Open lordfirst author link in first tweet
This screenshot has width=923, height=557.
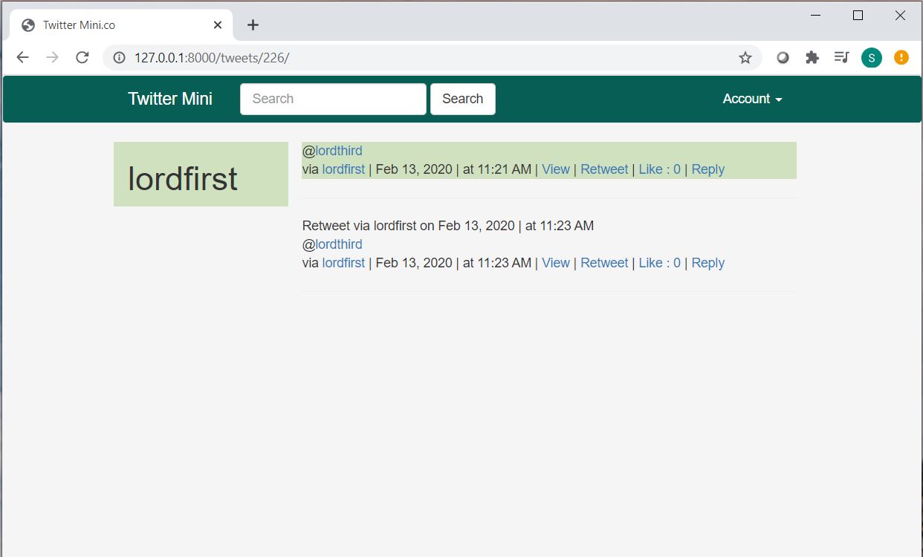tap(343, 169)
